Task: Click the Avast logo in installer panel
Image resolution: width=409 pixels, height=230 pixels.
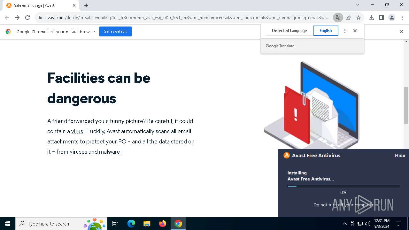Action: tap(287, 155)
